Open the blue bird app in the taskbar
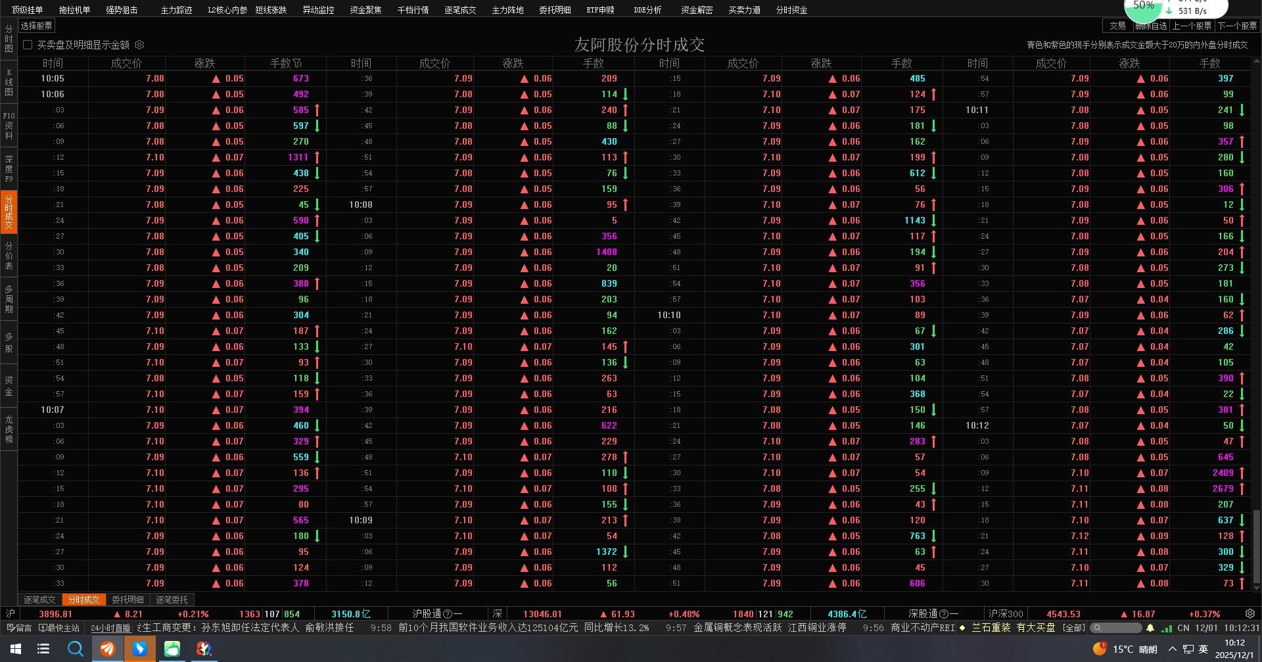The image size is (1262, 662). click(140, 649)
